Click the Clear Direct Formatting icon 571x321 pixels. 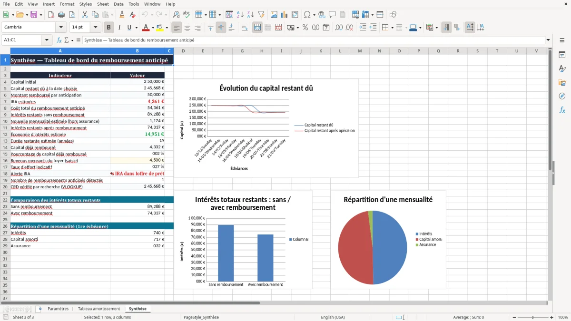pos(132,14)
